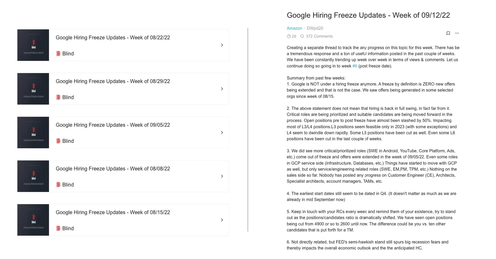Click Blind logo under Week of 08/29/22

[x=58, y=97]
